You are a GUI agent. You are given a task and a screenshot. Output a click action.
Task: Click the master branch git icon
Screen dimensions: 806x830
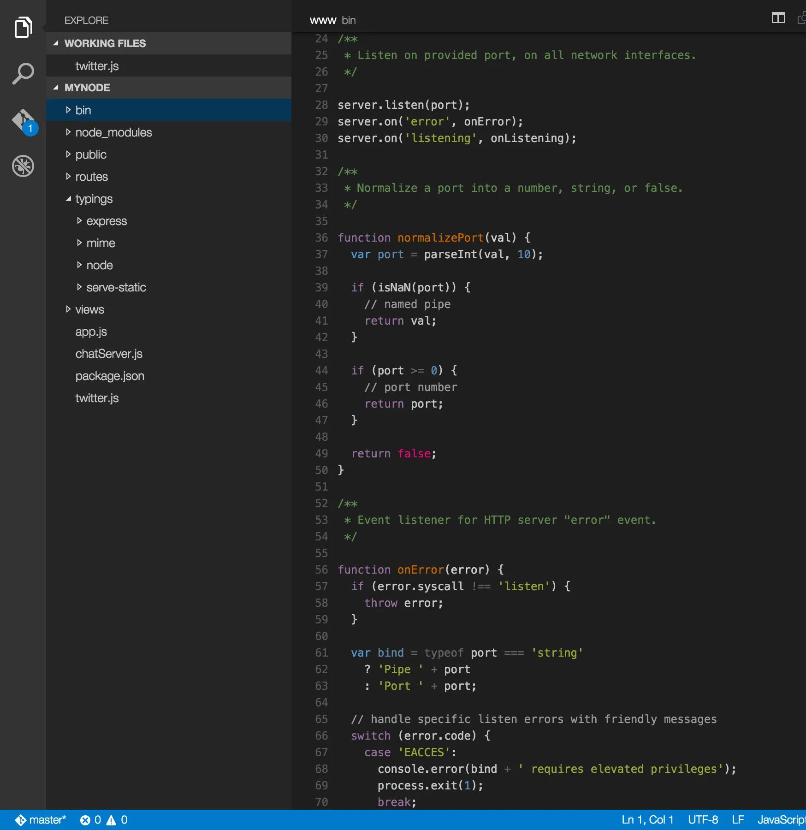[21, 820]
